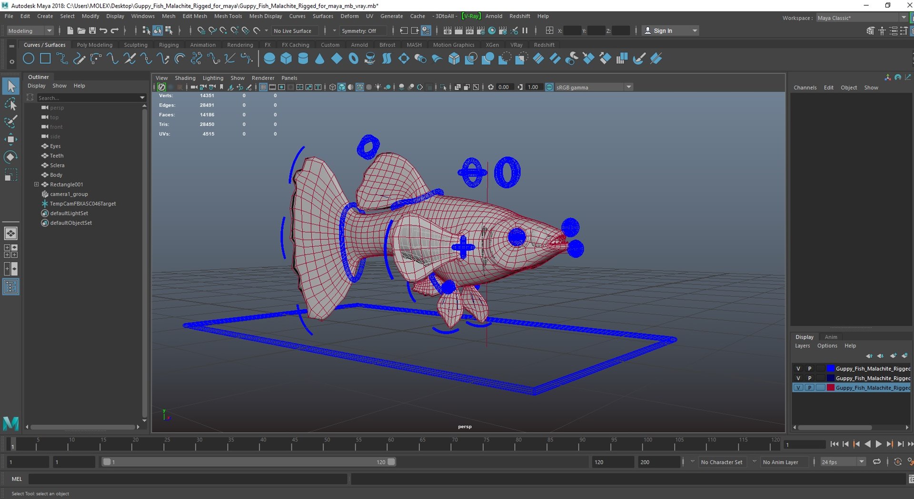Viewport: 914px width, 499px height.
Task: Click the Outliner search field
Action: (x=88, y=98)
